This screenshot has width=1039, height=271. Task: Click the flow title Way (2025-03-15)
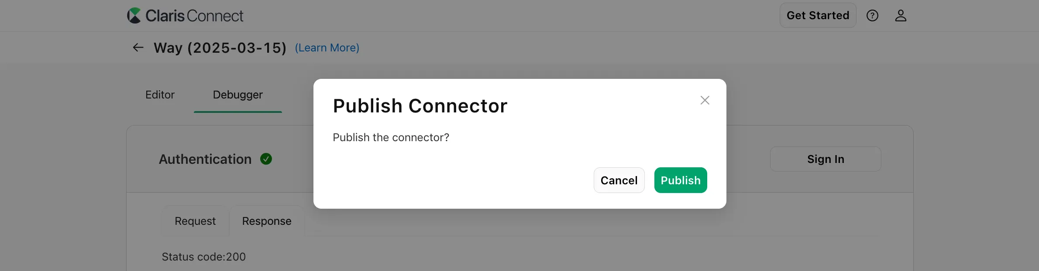(x=219, y=47)
